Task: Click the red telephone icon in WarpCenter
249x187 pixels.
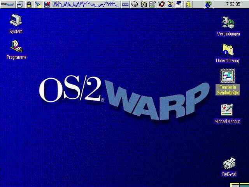Action: click(x=161, y=4)
